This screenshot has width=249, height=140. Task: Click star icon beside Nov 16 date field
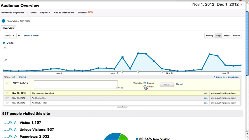7,83
